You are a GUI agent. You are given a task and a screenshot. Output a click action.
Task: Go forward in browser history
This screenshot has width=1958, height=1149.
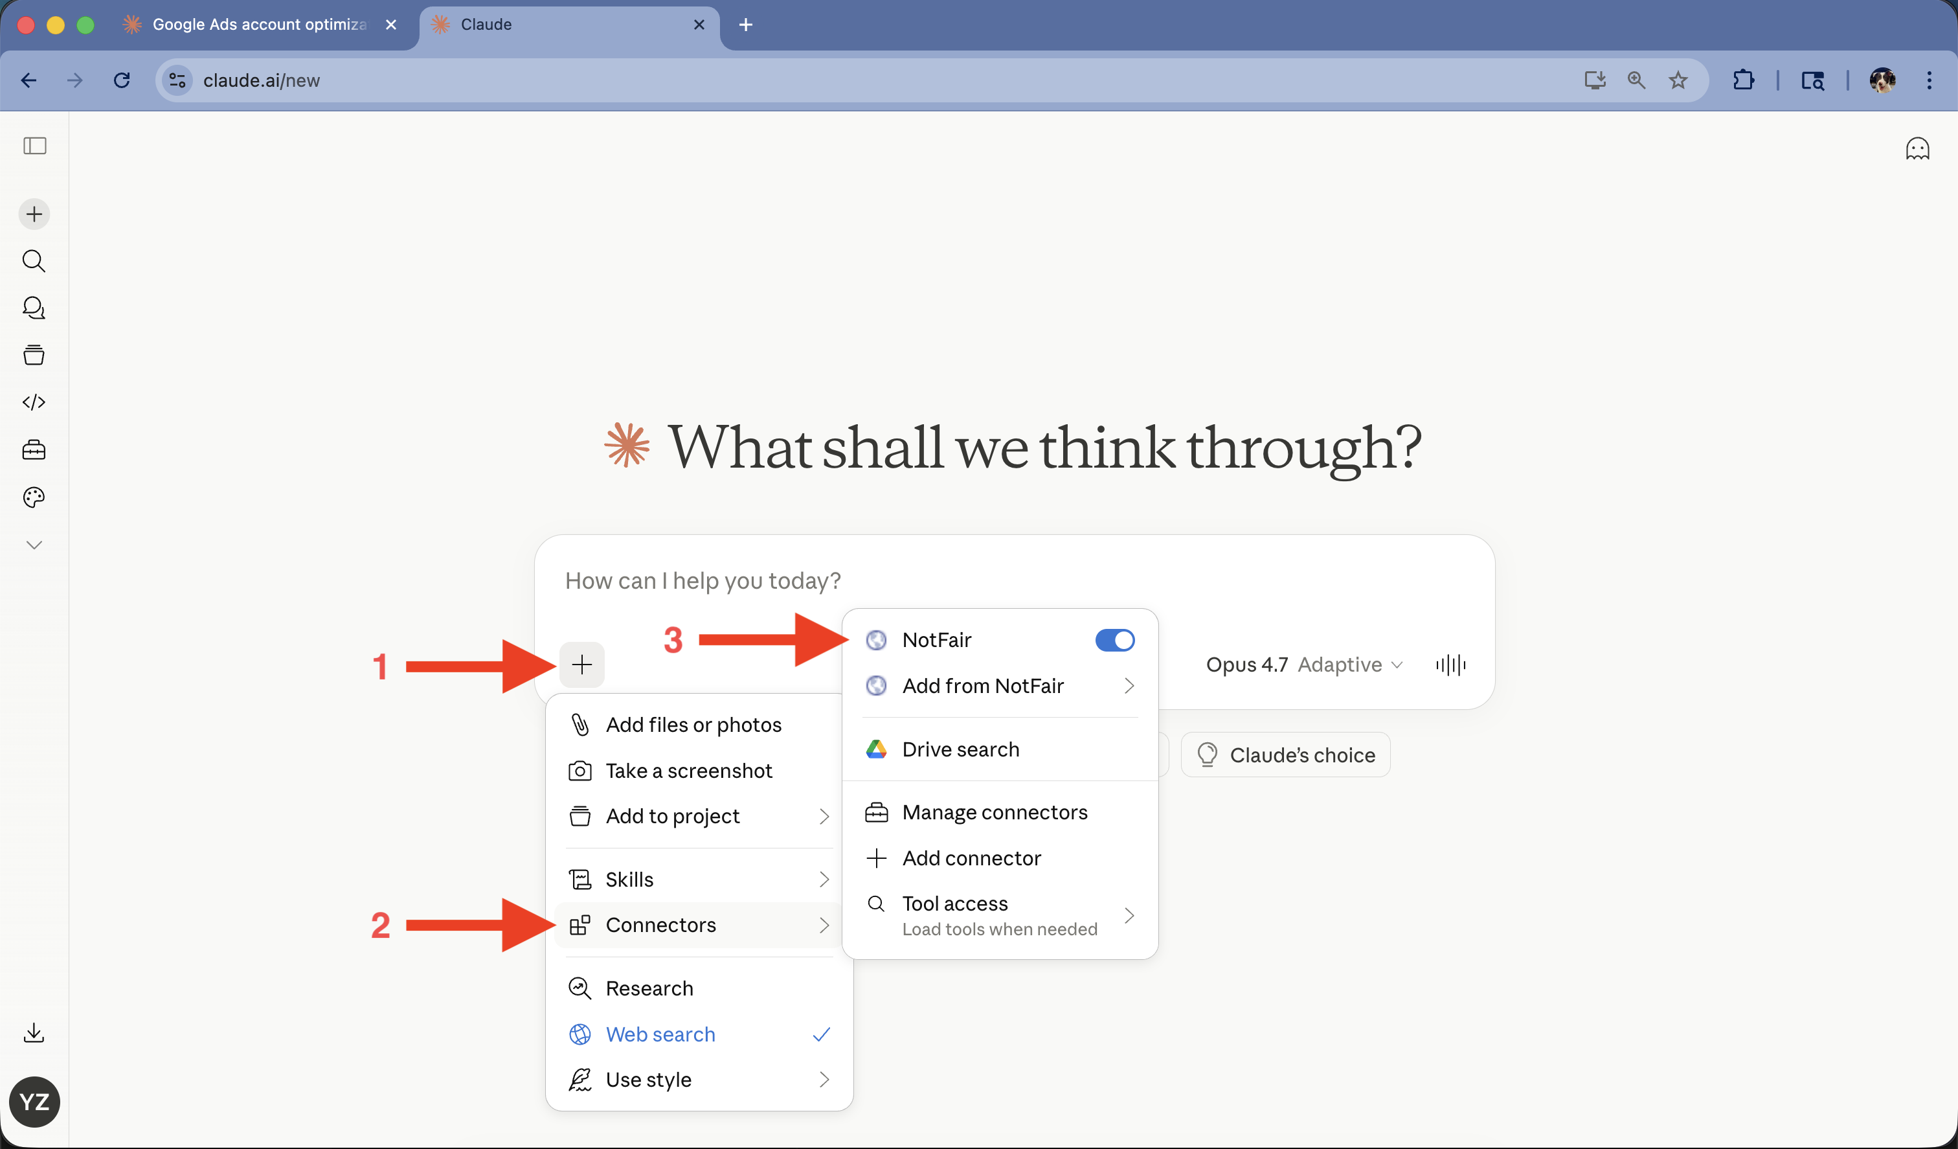74,80
